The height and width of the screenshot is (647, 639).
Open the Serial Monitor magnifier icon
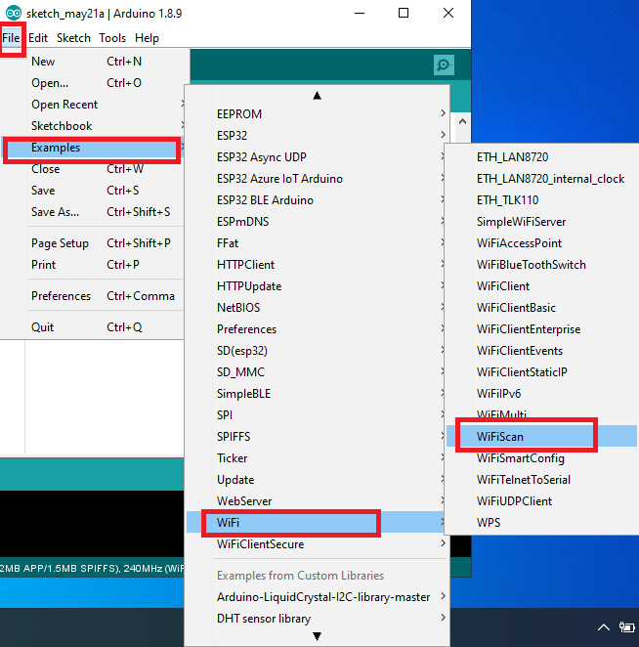[444, 65]
